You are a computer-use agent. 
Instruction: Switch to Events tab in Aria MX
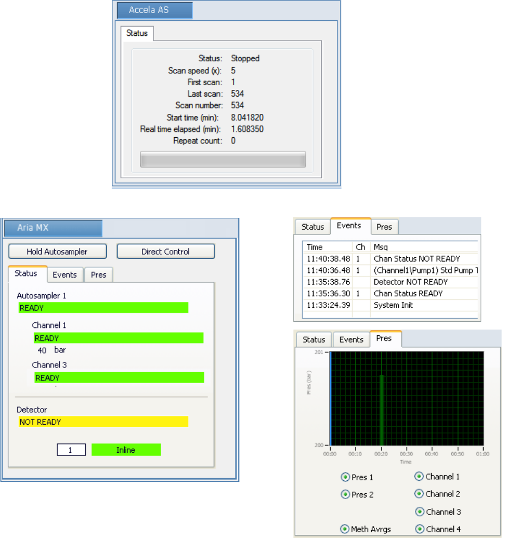(x=65, y=275)
